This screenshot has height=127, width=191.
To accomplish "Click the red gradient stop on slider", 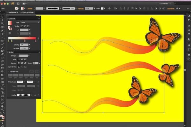I will pyautogui.click(x=35, y=41).
